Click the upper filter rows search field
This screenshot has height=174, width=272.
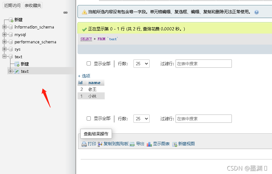click(x=203, y=64)
